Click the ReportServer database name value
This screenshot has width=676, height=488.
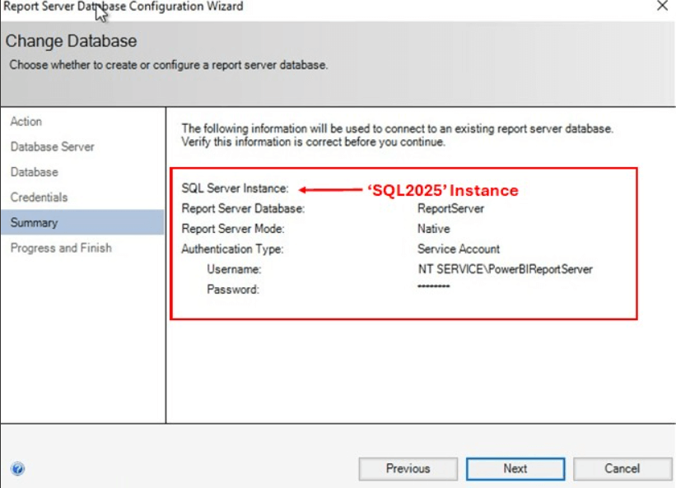tap(450, 209)
